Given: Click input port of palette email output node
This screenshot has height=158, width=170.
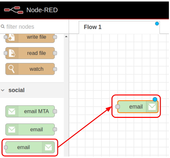Looking at the screenshot, I should (x=6, y=147).
